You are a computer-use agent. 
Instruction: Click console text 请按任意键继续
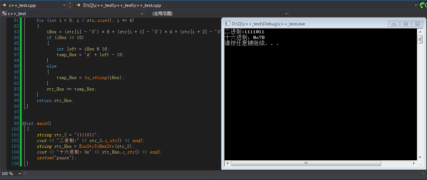pyautogui.click(x=245, y=43)
